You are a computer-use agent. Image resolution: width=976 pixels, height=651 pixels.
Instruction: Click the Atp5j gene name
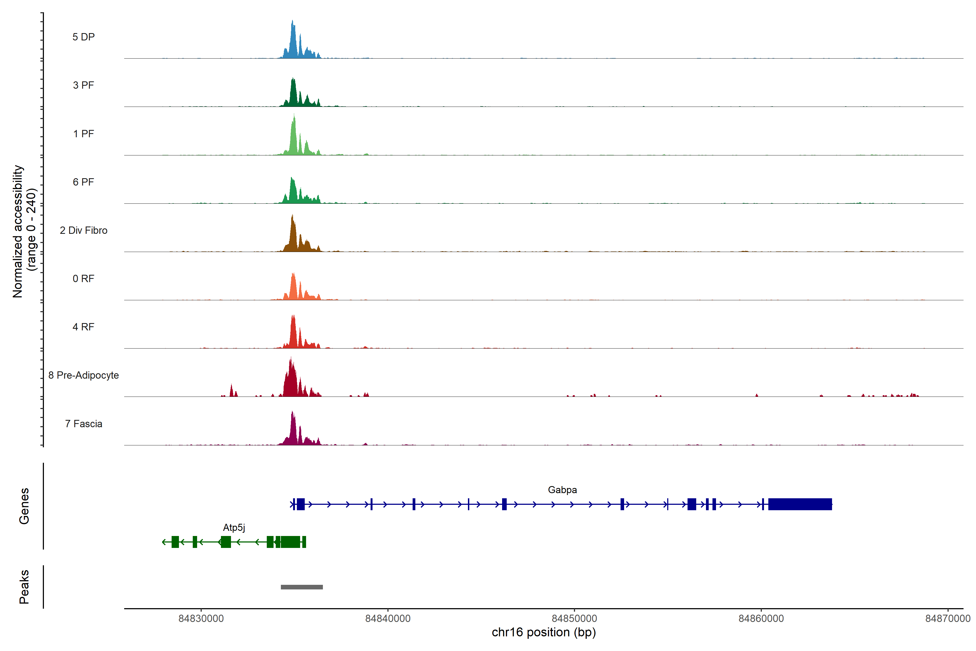click(234, 528)
